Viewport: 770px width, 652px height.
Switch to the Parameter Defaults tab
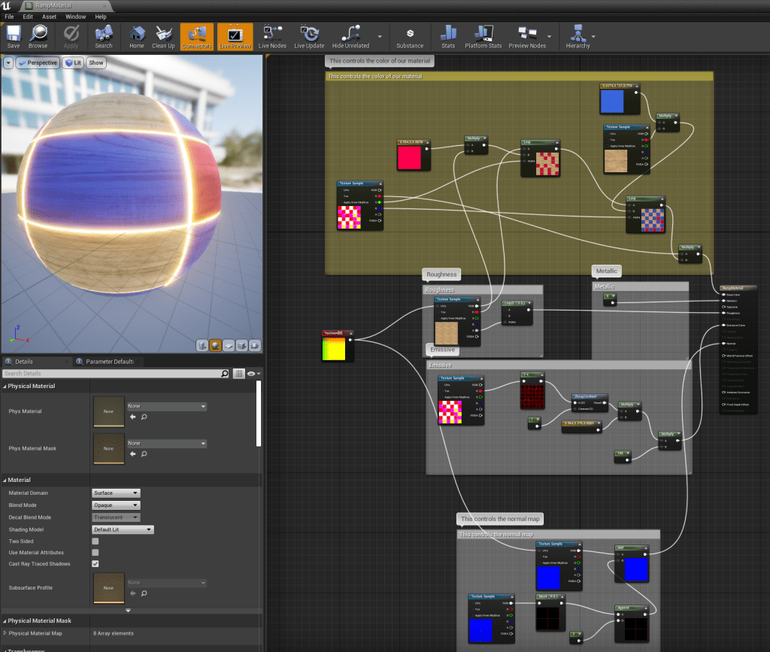click(109, 362)
